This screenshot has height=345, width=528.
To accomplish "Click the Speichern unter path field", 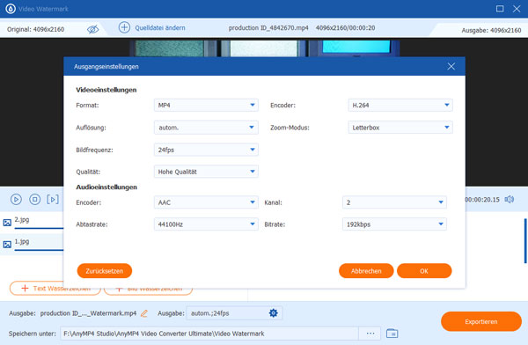I will pos(209,334).
